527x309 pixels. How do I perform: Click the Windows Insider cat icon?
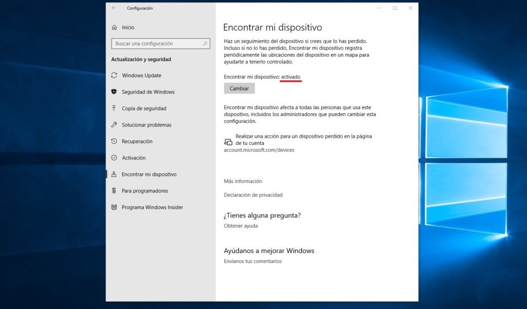(114, 207)
